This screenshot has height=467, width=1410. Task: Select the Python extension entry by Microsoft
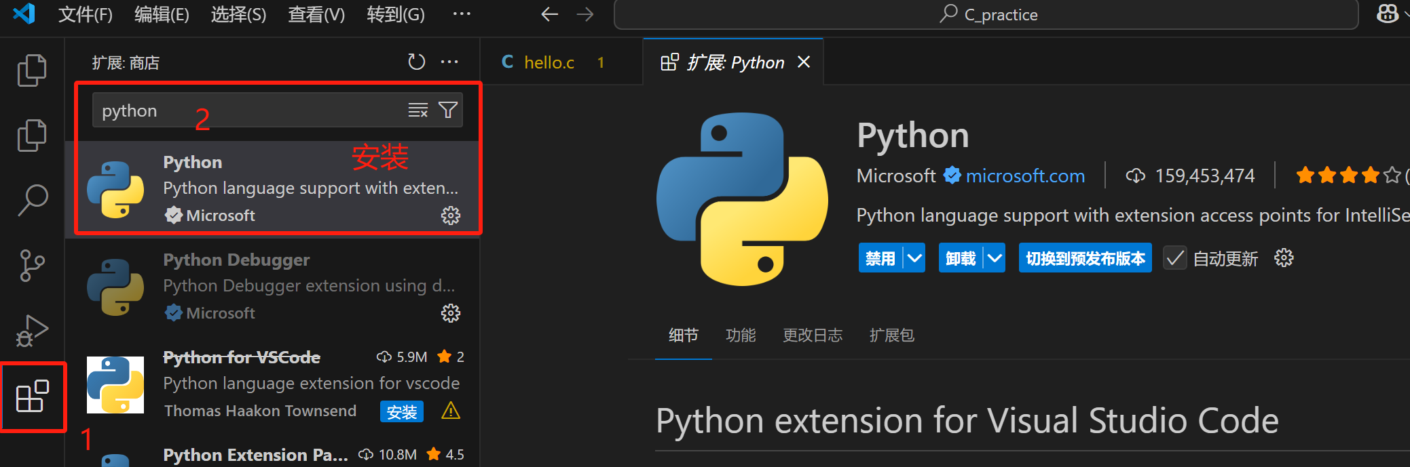pyautogui.click(x=272, y=188)
